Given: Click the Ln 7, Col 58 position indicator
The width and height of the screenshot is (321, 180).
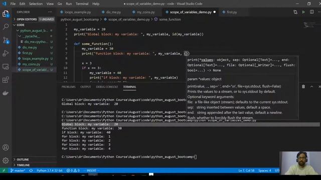Looking at the screenshot, I should (246, 170).
